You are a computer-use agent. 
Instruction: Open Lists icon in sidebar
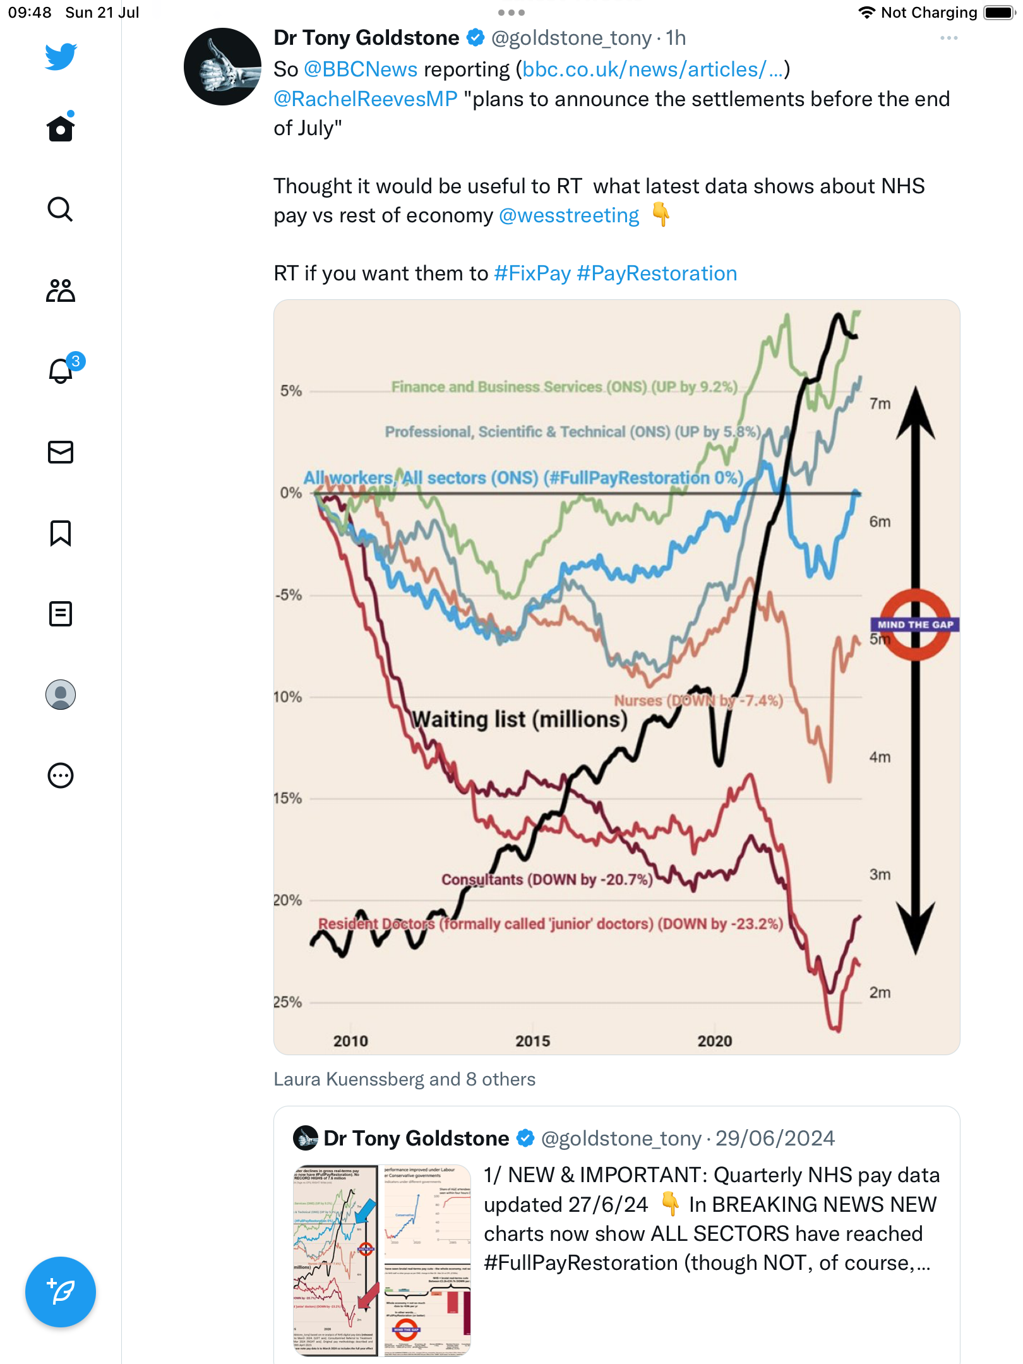tap(61, 614)
